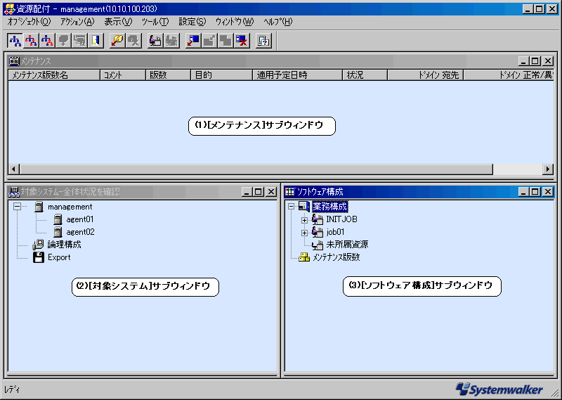
Task: Click the 版数 column header
Action: (x=168, y=75)
